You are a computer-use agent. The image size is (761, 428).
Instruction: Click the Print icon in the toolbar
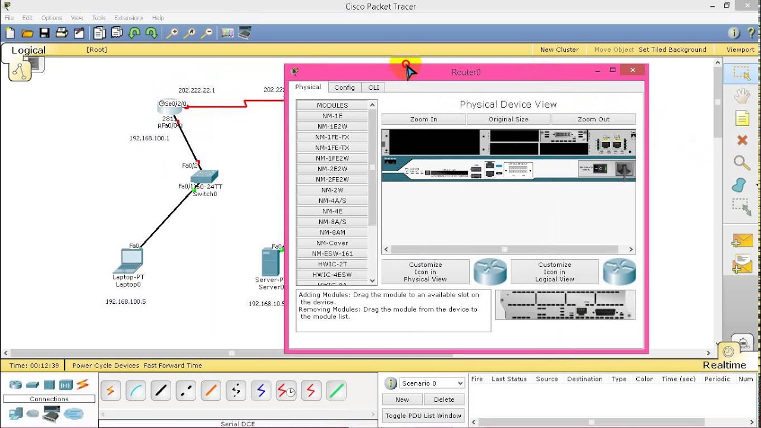tap(62, 33)
